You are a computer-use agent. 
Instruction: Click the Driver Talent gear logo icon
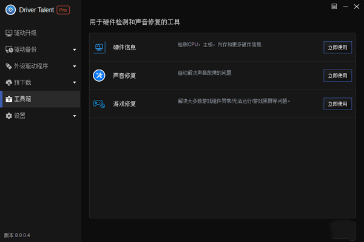pos(10,10)
